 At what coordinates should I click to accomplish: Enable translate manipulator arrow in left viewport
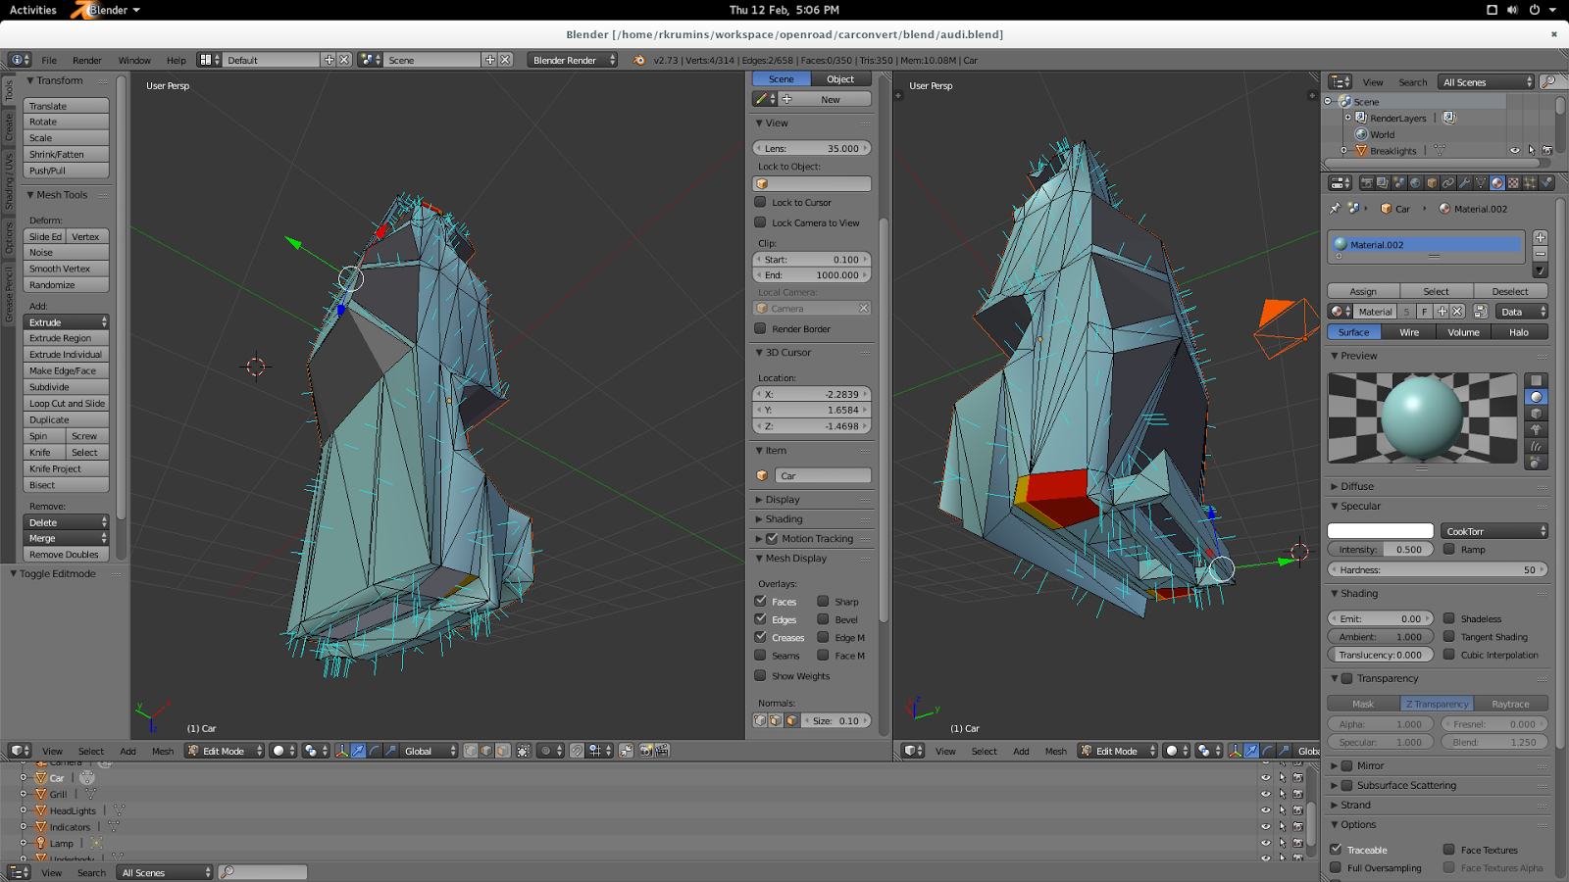(358, 751)
